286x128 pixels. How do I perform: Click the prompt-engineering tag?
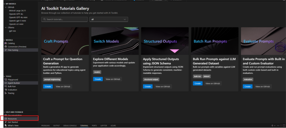(x=52, y=79)
